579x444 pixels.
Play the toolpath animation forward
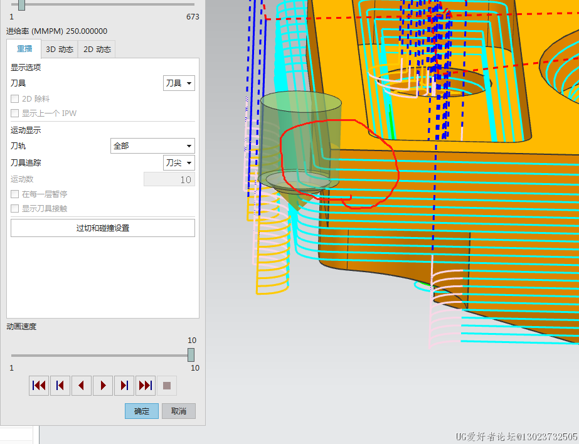[x=103, y=386]
